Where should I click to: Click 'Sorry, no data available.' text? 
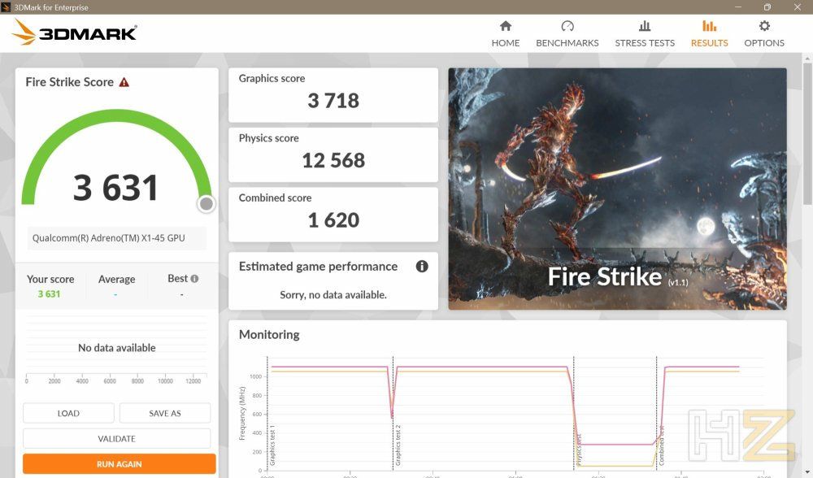click(333, 294)
